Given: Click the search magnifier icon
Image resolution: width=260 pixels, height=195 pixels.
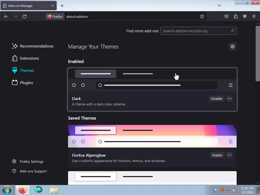Looking at the screenshot, I should click(x=233, y=31).
